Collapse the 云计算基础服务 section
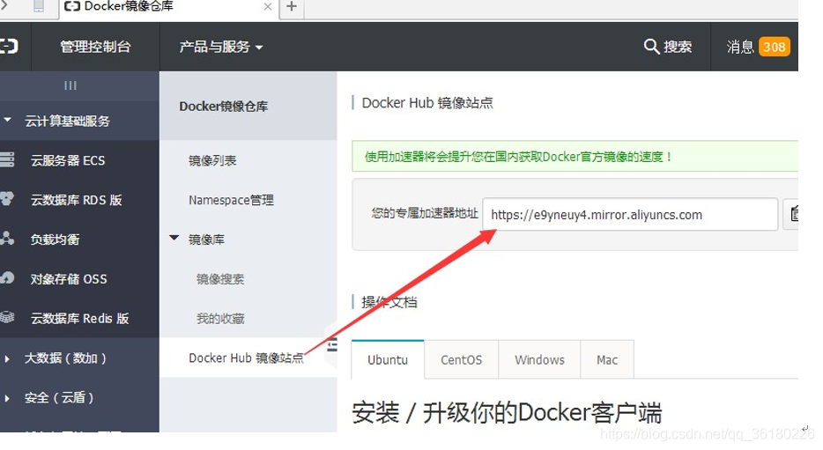This screenshot has width=823, height=450. coord(7,120)
